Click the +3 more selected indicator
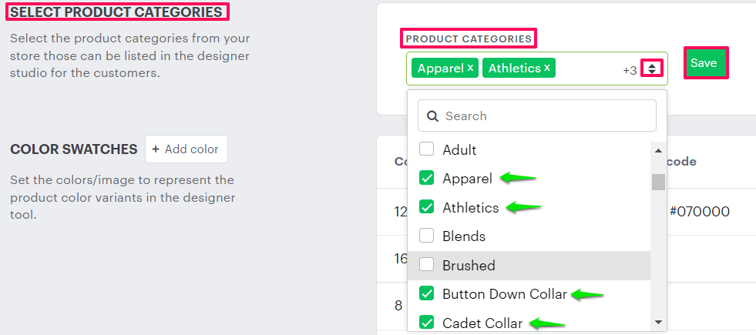The image size is (756, 335). 630,70
